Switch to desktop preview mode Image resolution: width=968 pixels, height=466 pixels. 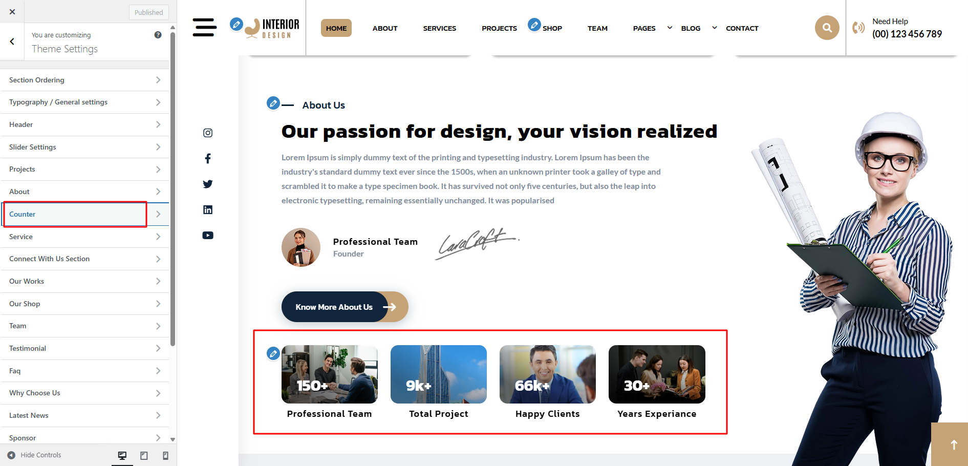pos(122,455)
